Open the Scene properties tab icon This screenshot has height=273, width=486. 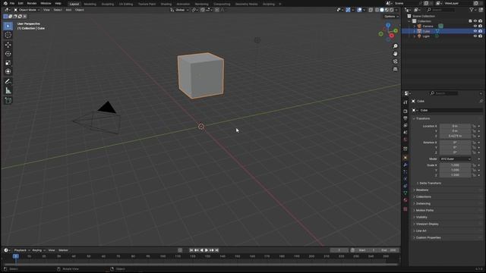tap(405, 133)
